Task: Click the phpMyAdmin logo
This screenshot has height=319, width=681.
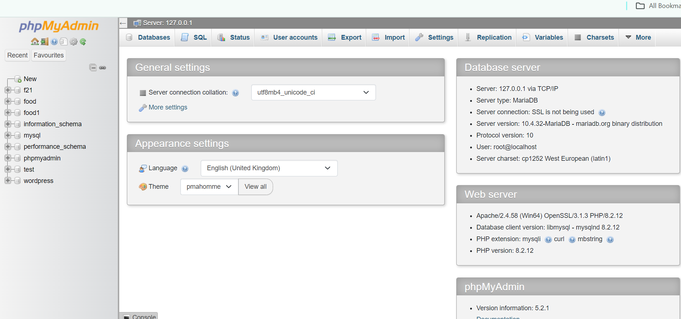Action: [59, 26]
